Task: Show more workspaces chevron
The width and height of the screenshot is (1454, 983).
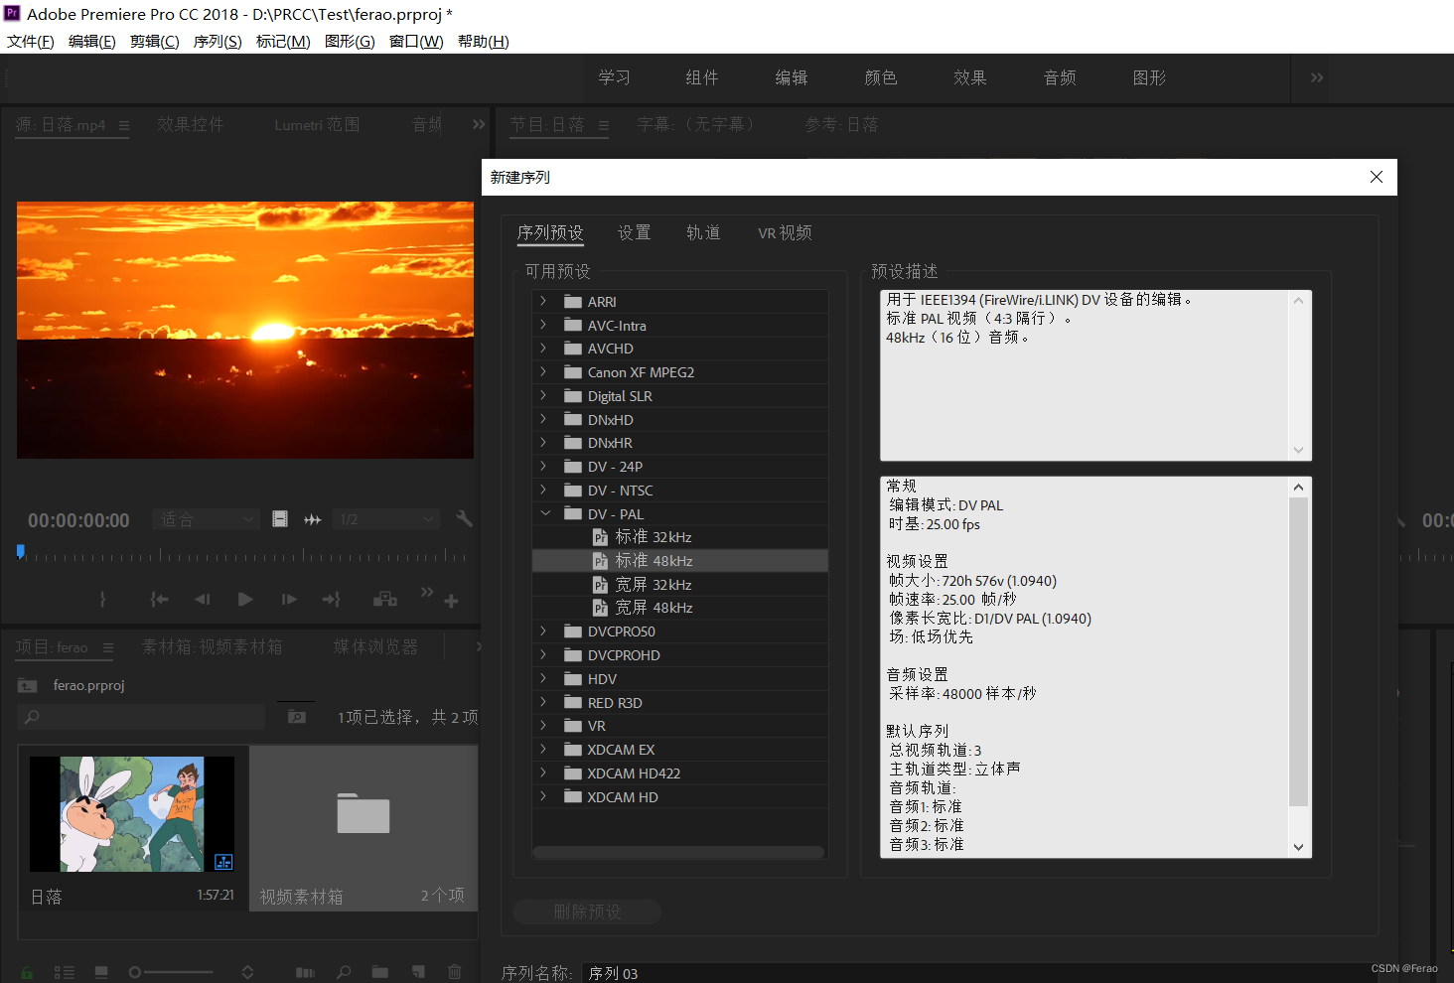Action: 1317,77
